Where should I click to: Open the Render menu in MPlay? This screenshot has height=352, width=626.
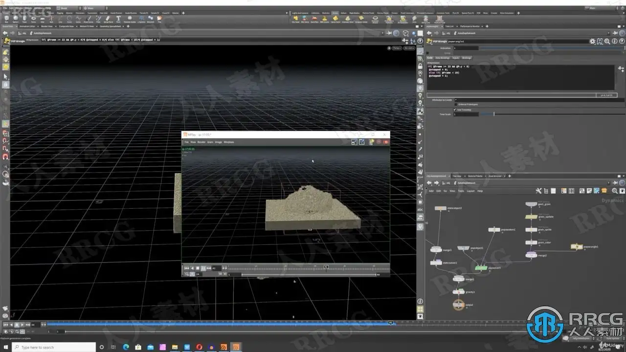(201, 142)
